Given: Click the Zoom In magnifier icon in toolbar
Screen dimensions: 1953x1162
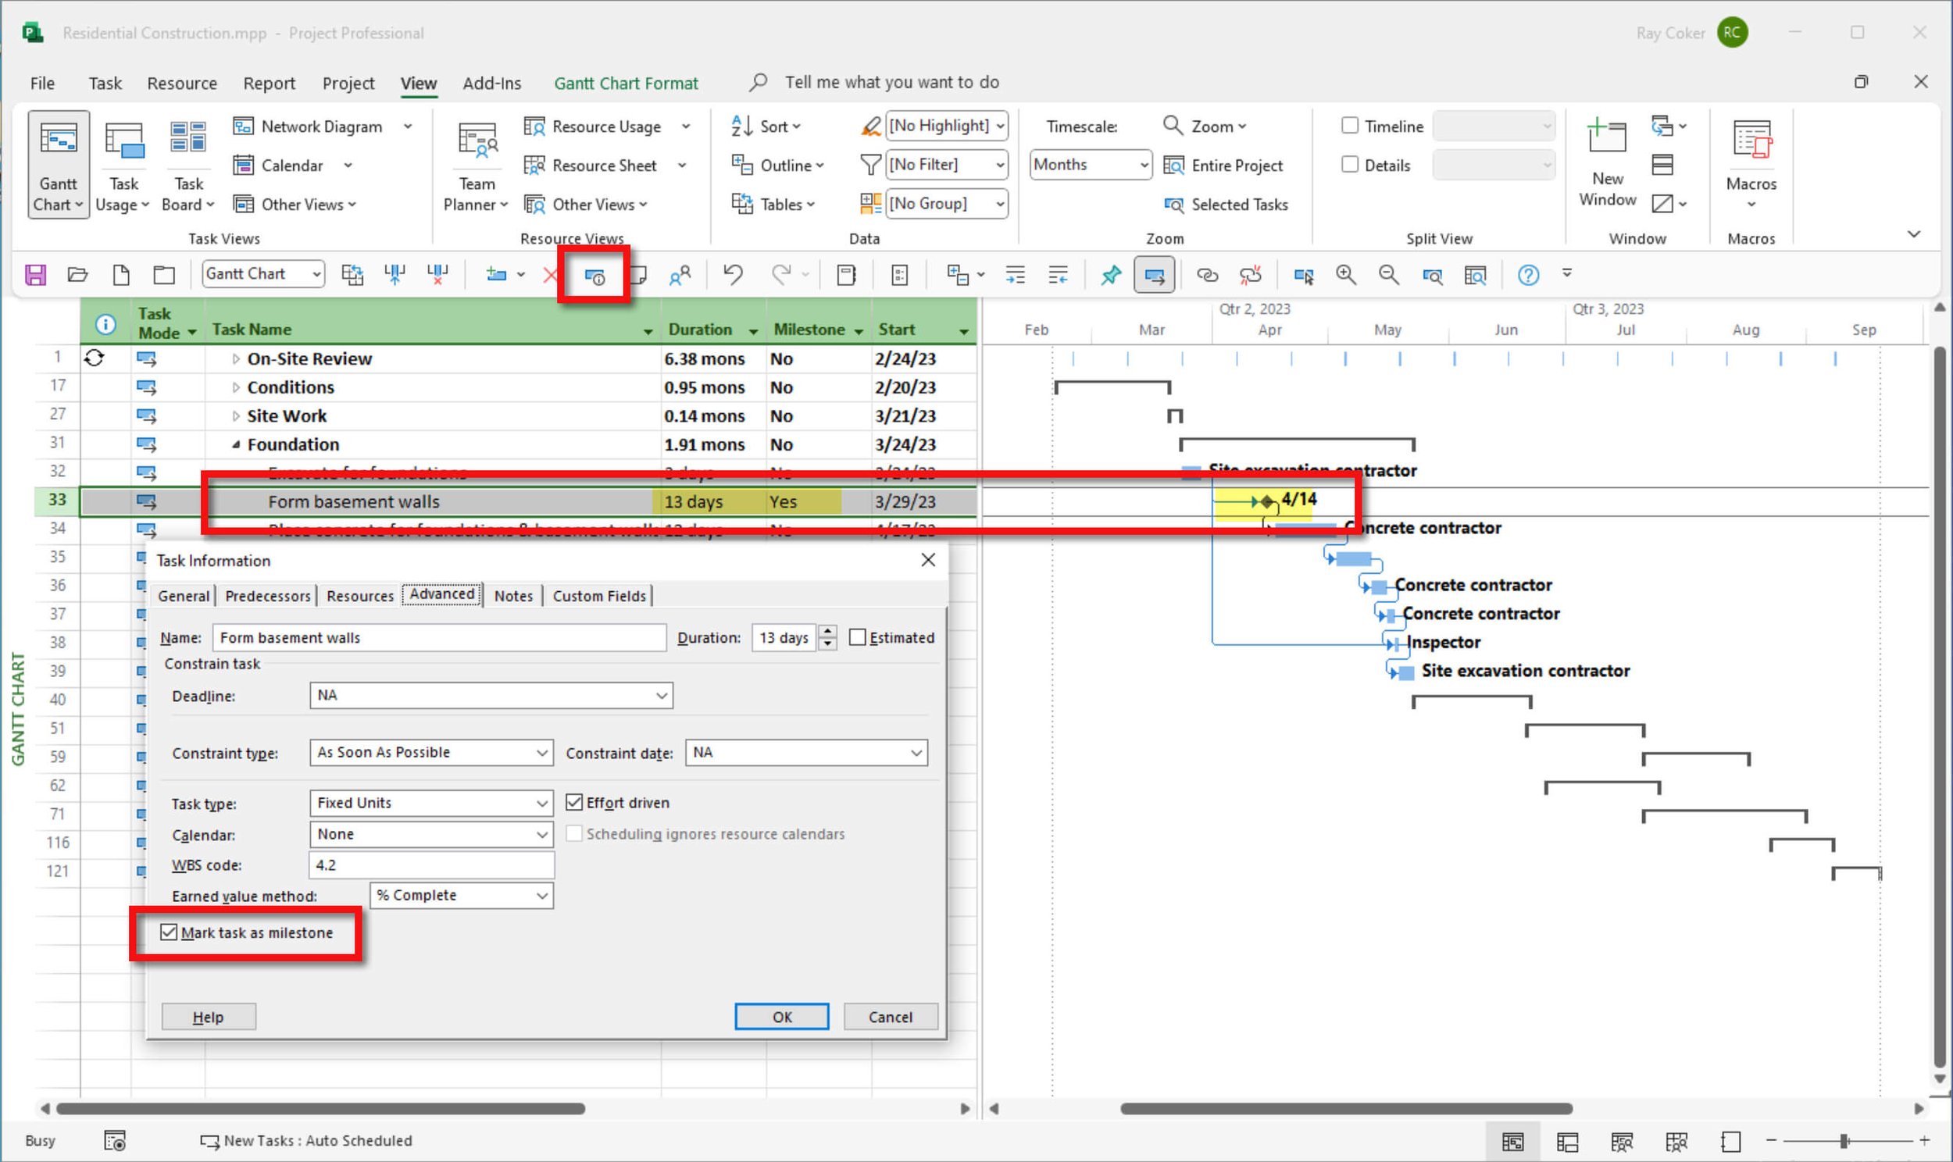Looking at the screenshot, I should tap(1346, 274).
